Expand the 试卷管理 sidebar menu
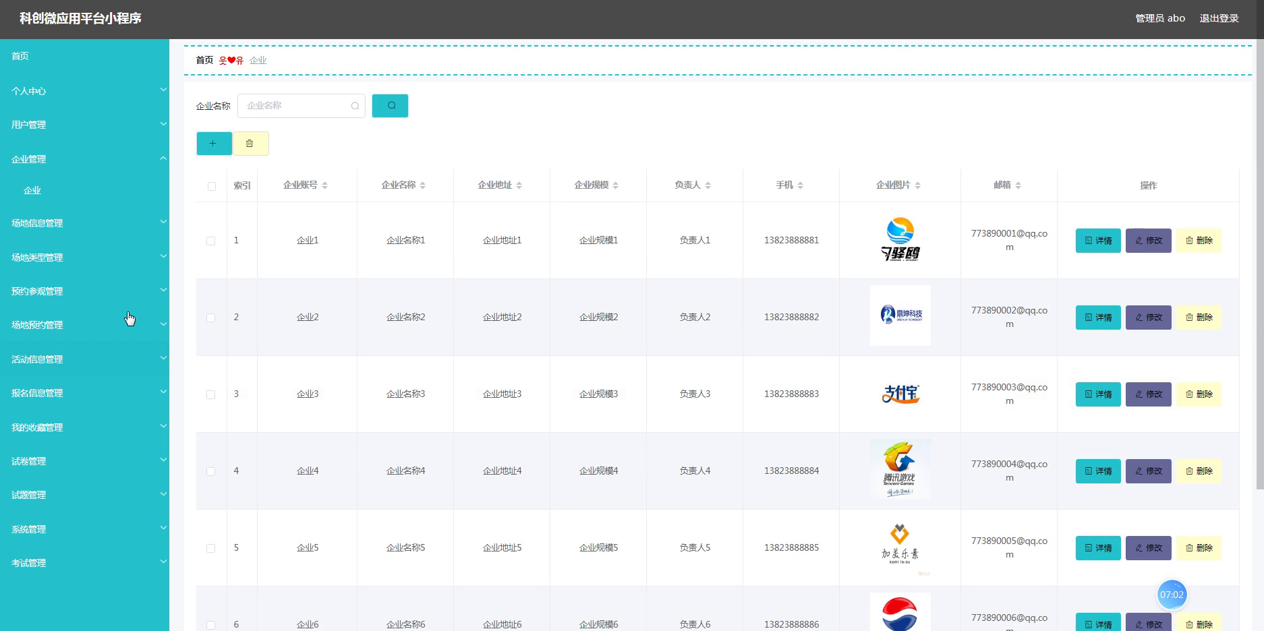 tap(84, 461)
